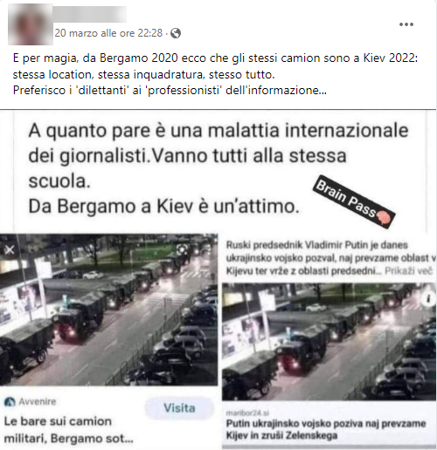Click the blurred author name
Image resolution: width=437 pixels, height=450 pixels.
[x=90, y=14]
